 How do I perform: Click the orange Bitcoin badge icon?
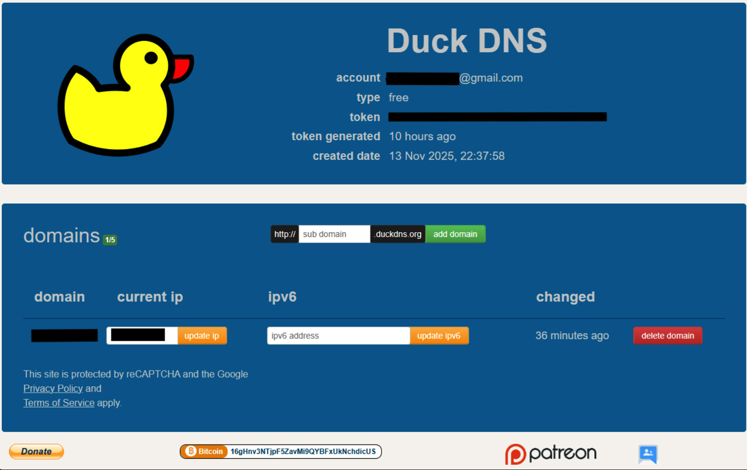tap(191, 452)
